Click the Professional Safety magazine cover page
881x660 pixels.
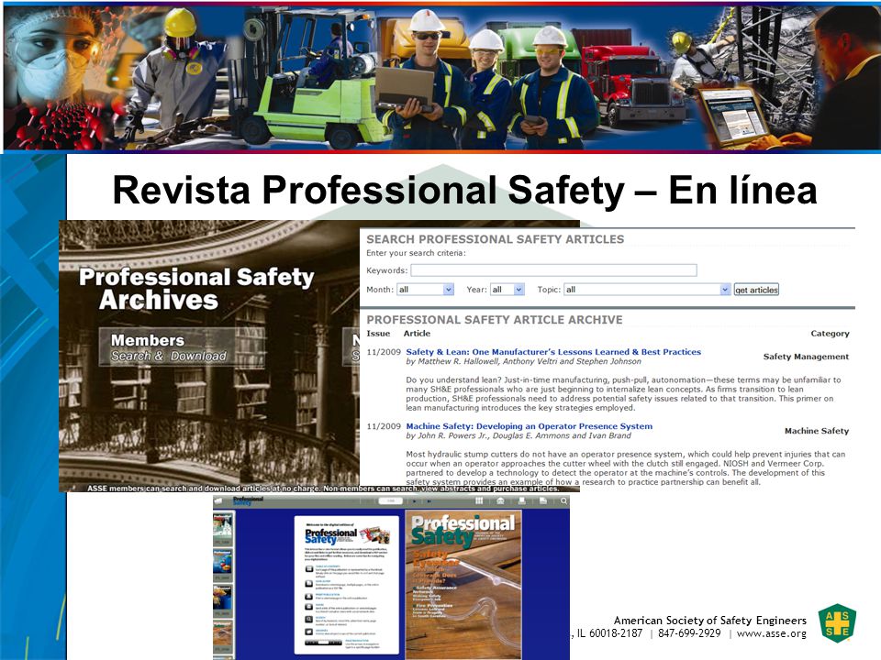[463, 585]
